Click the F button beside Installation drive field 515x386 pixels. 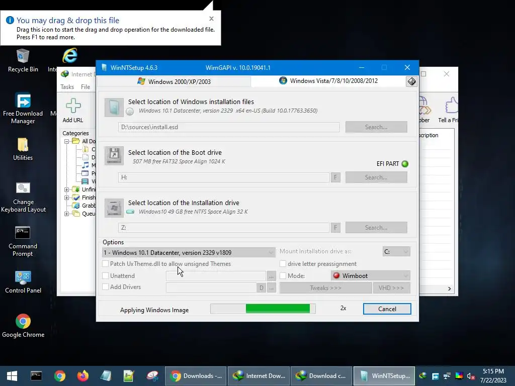[x=335, y=228]
